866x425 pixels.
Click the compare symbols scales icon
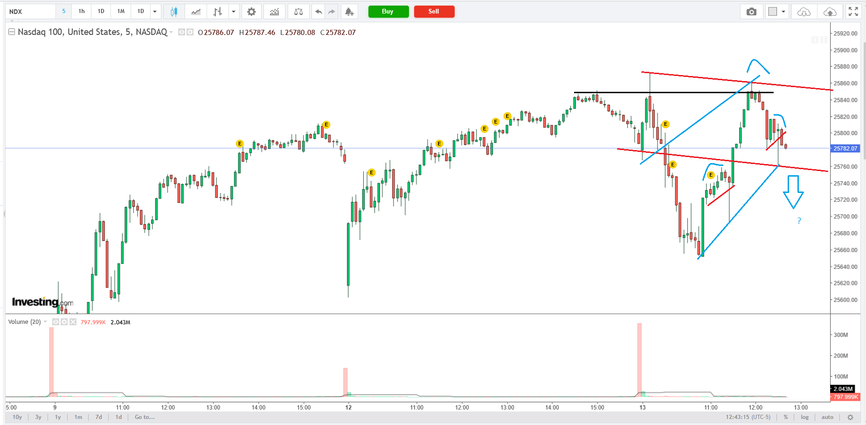[298, 12]
